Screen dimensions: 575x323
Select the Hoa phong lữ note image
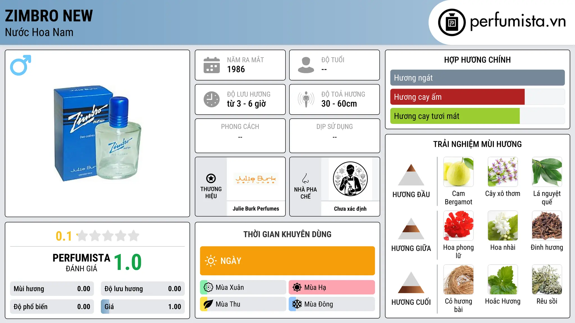458,225
